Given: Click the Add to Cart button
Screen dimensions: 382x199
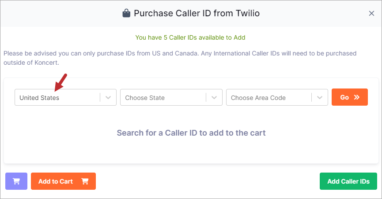Looking at the screenshot, I should 63,181.
